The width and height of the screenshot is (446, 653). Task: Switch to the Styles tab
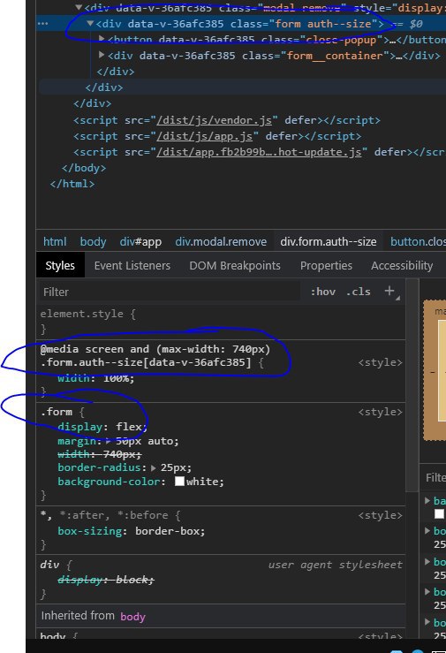60,266
